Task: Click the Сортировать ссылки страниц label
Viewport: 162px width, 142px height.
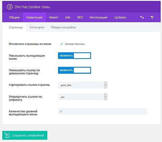Action: [x=29, y=85]
